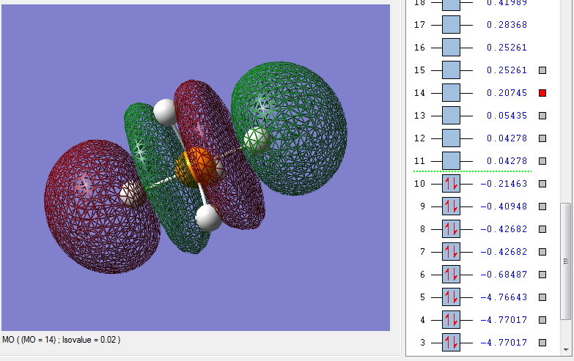Viewport: 574px width, 361px height.
Task: Click the energy value -0.40948
Action: point(504,206)
